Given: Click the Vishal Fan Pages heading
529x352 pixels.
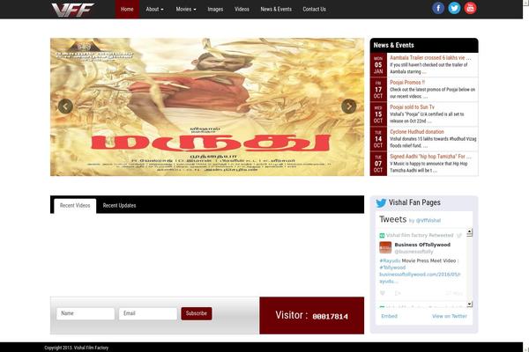Looking at the screenshot, I should (x=414, y=202).
